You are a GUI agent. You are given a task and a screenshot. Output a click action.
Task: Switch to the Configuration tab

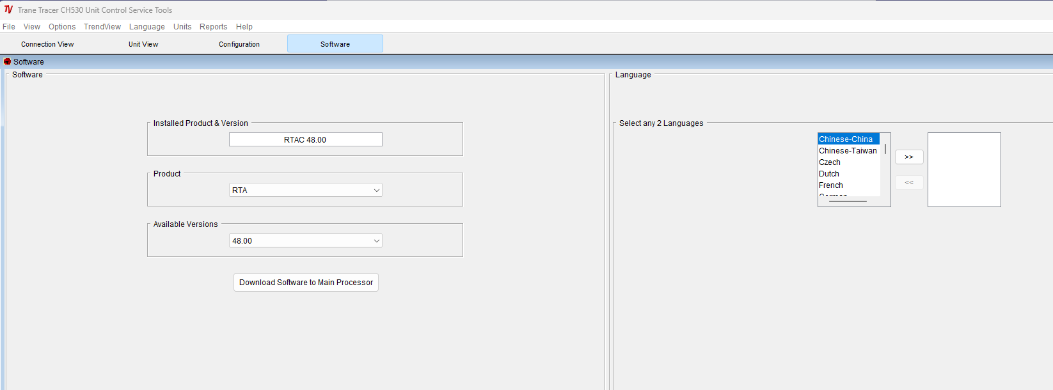point(239,44)
